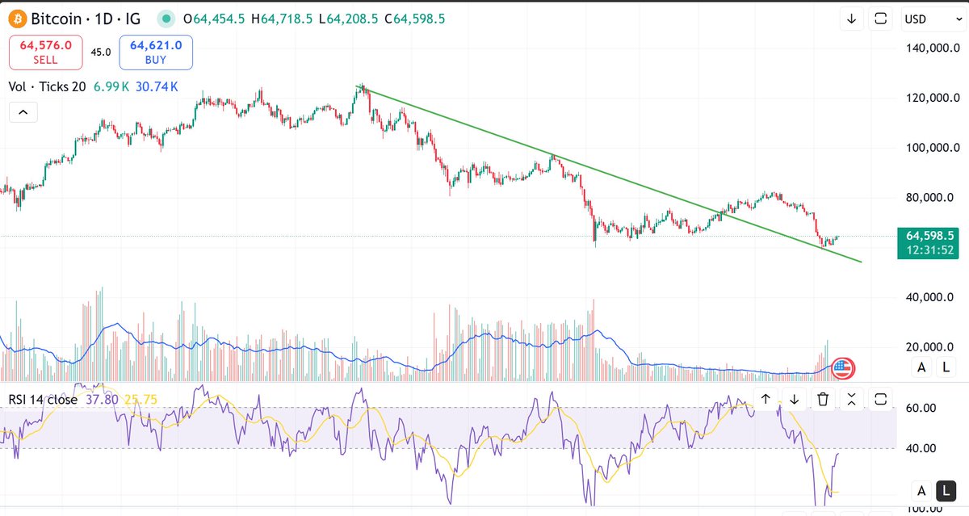
Task: Click the RSI MA value 25.75
Action: pyautogui.click(x=141, y=399)
